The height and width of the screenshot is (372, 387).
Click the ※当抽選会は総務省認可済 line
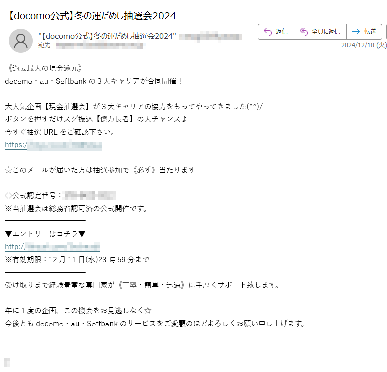click(76, 209)
